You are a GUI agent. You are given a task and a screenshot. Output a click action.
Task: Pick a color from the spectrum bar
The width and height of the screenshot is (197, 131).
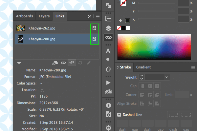pos(154,47)
